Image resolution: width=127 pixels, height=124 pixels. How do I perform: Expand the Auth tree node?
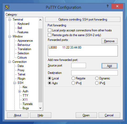pyautogui.click(x=19, y=91)
